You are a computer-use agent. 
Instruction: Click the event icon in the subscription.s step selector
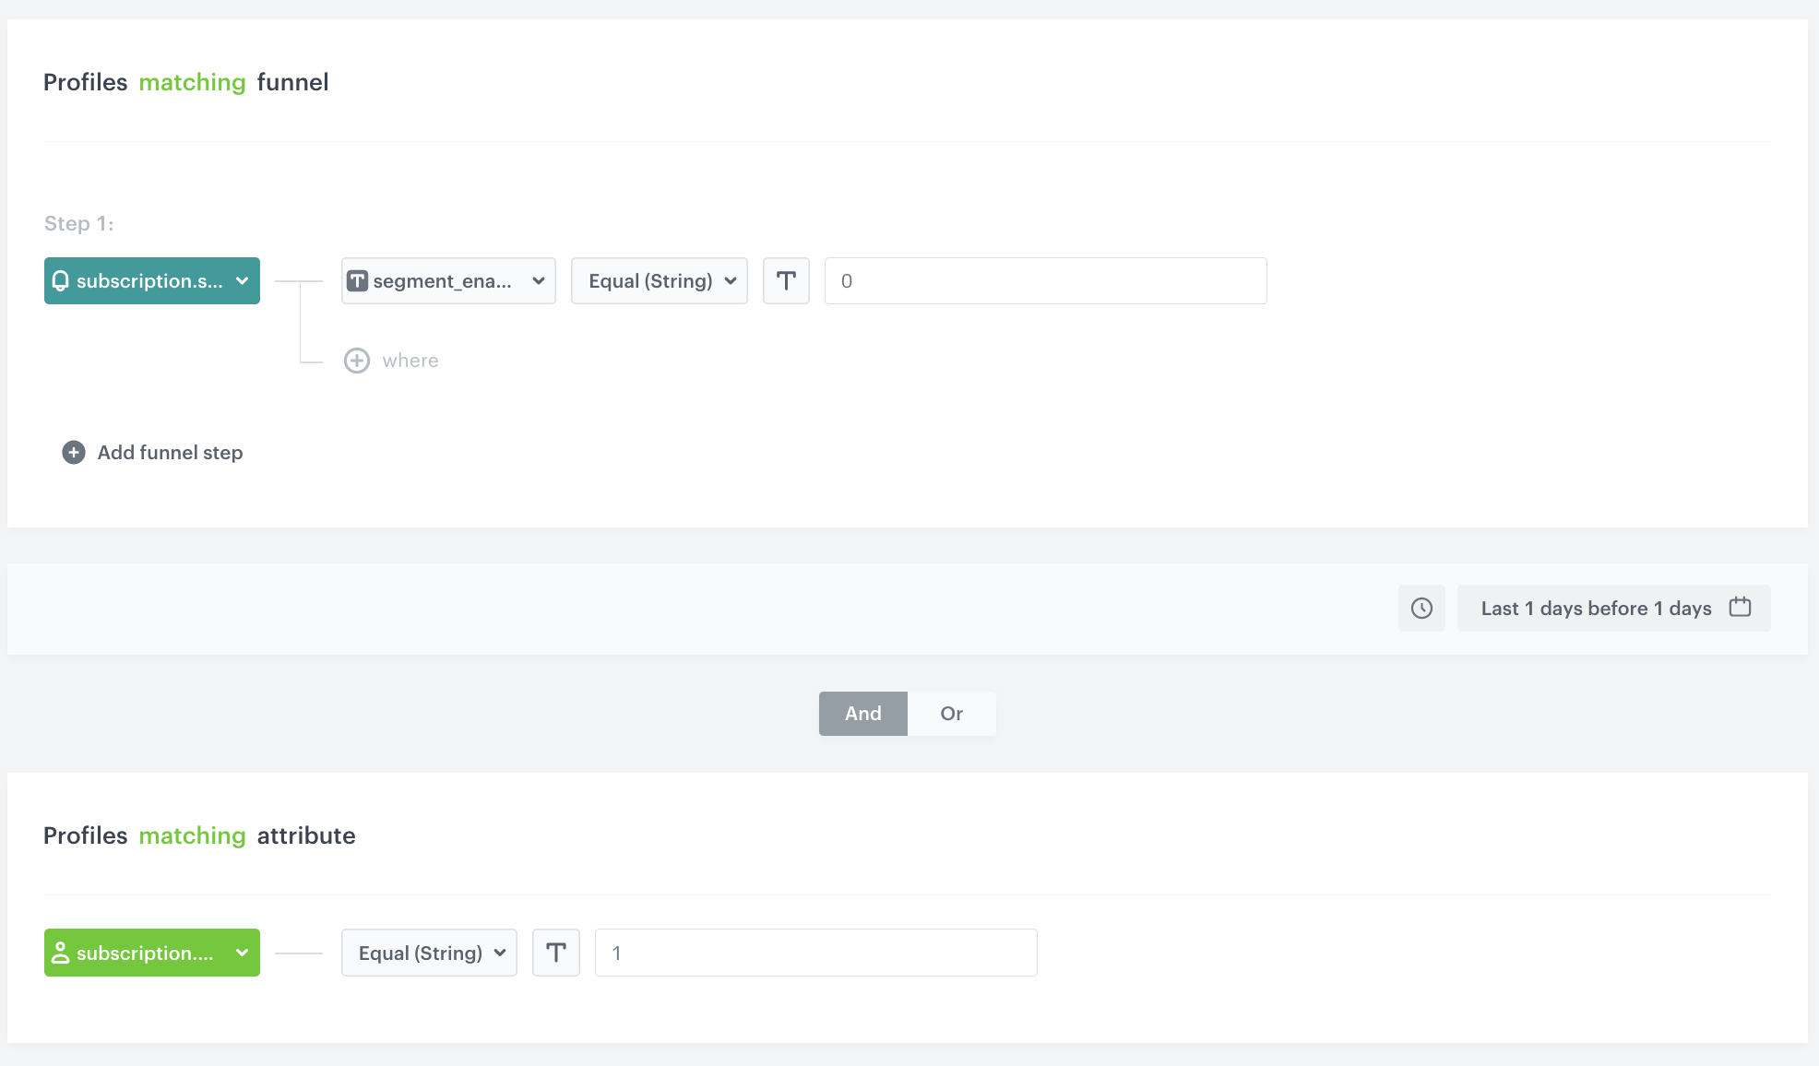61,280
